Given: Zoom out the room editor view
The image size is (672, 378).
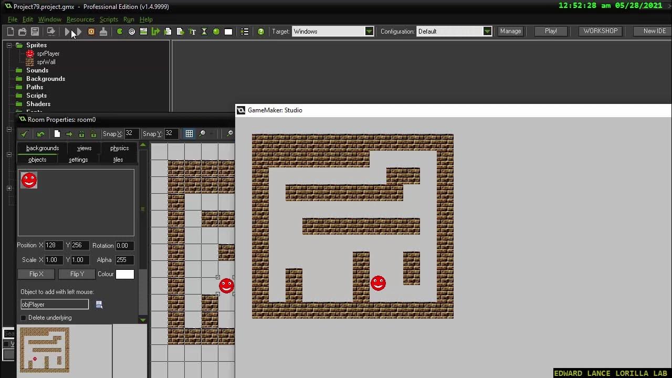Looking at the screenshot, I should tap(229, 134).
